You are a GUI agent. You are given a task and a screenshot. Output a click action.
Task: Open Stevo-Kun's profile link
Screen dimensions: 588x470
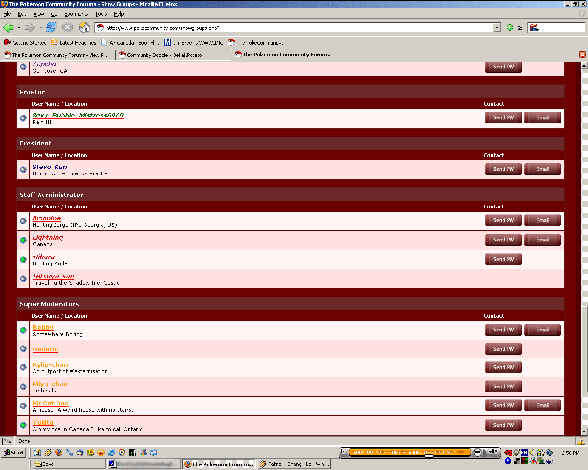click(50, 167)
